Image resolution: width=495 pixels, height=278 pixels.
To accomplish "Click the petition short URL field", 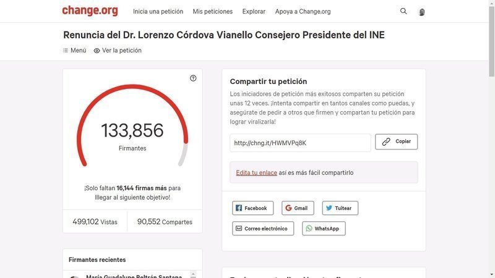I will [x=300, y=143].
